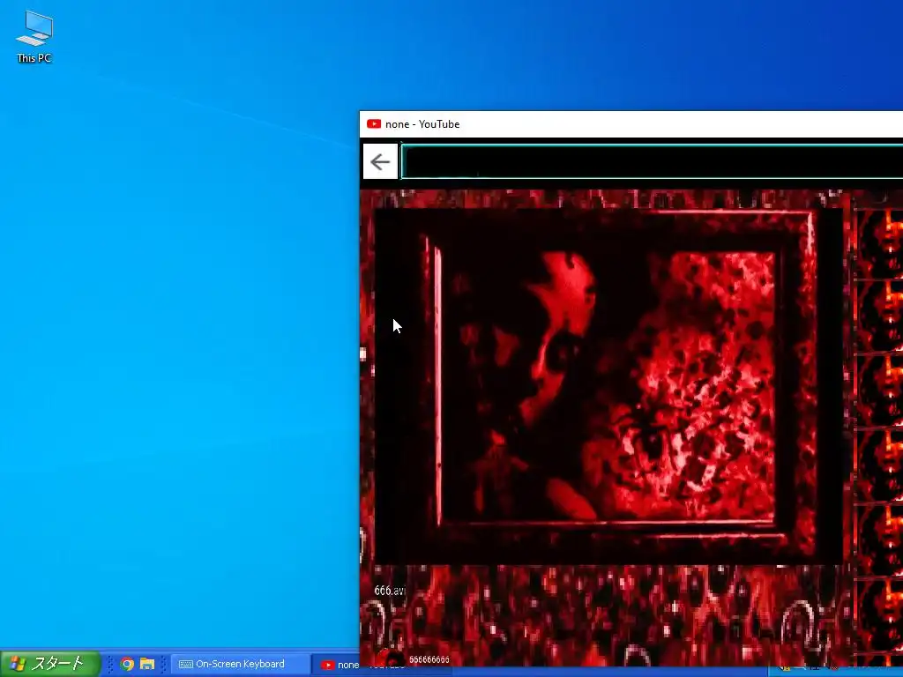The image size is (903, 677).
Task: Switch to On-Screen Keyboard taskbar item
Action: pyautogui.click(x=241, y=664)
